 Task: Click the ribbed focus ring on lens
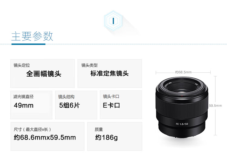(182, 110)
